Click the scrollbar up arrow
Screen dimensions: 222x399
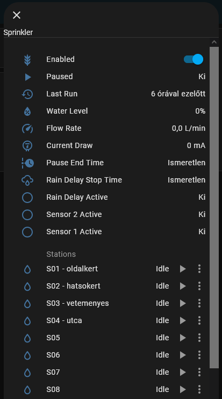pos(214,42)
